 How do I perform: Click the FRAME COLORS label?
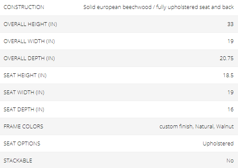click(x=23, y=127)
